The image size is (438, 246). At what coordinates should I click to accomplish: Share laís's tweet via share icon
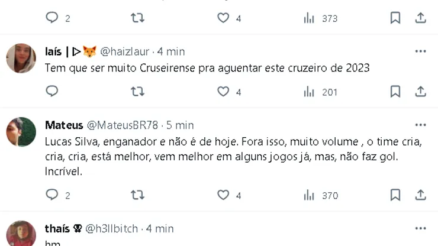(421, 91)
